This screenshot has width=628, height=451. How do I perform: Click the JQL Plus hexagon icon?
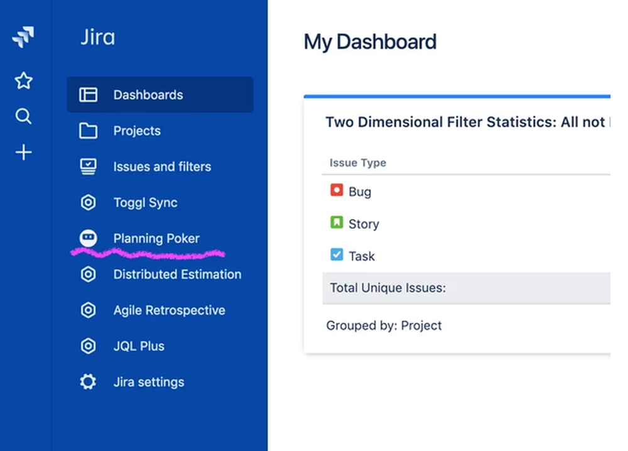pos(88,346)
